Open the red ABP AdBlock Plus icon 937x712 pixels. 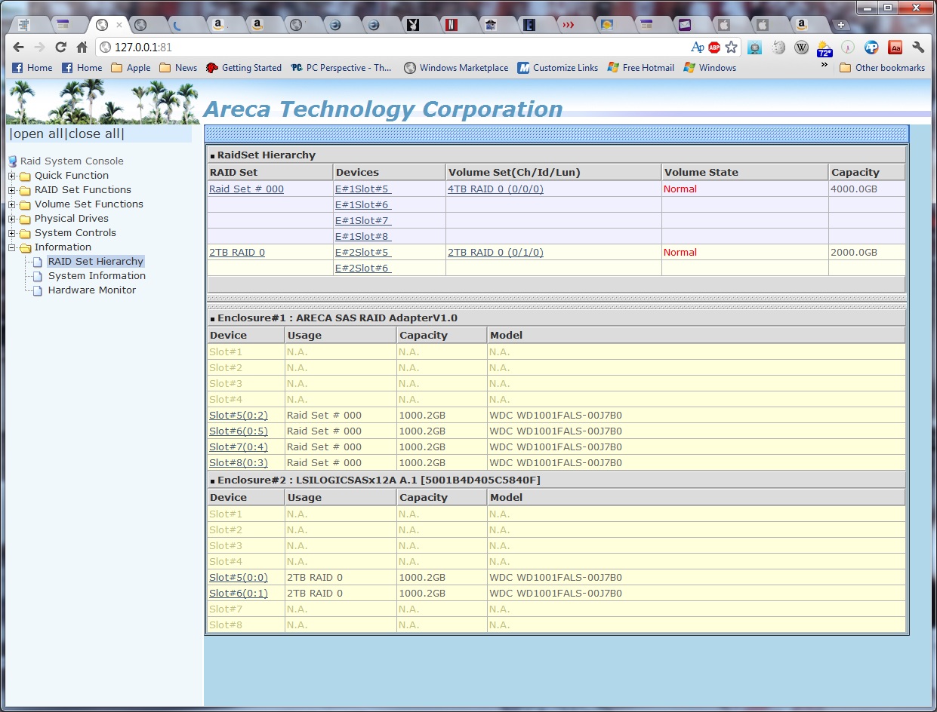[x=714, y=48]
